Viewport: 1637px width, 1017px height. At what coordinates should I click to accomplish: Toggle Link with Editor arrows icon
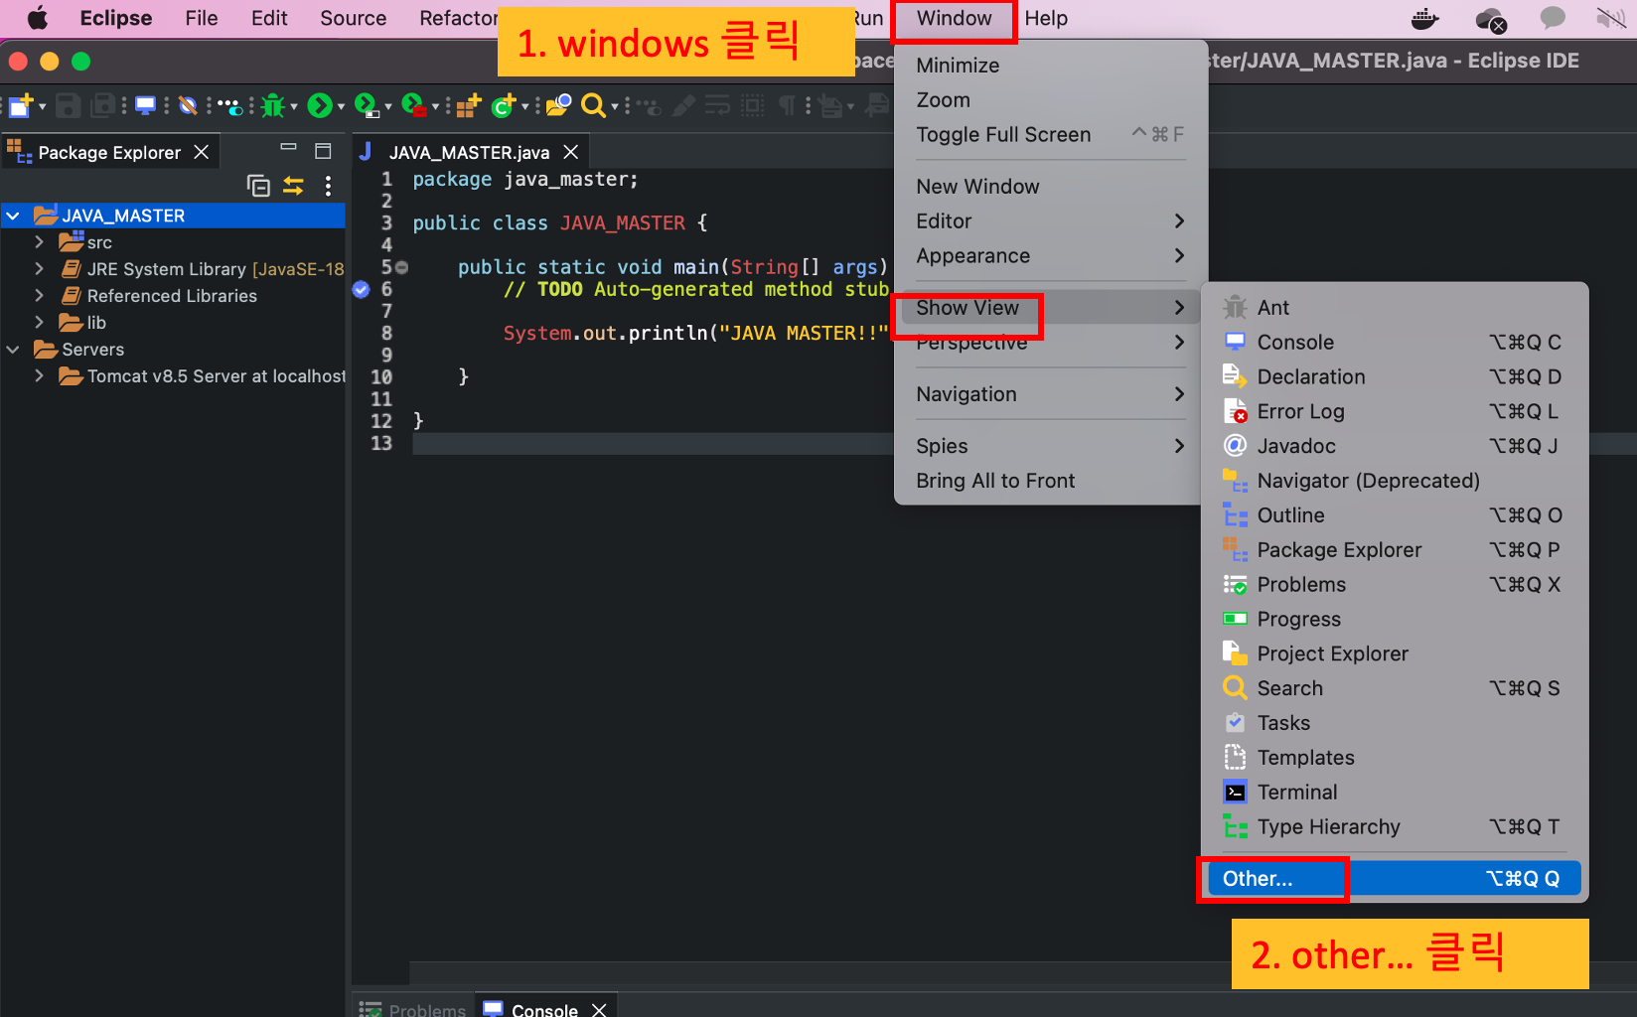[x=293, y=186]
